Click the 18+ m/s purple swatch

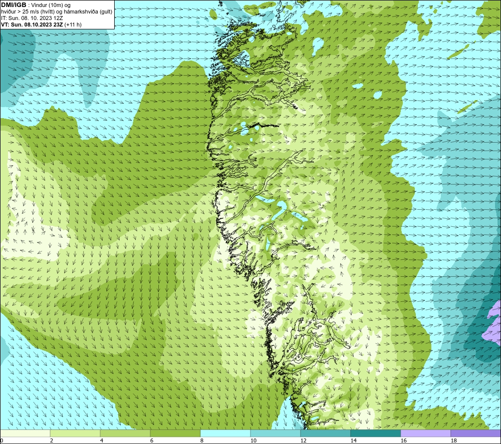pyautogui.click(x=476, y=433)
